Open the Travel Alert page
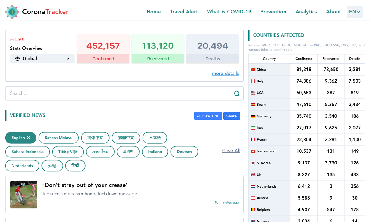Image resolution: width=371 pixels, height=222 pixels. [x=184, y=12]
